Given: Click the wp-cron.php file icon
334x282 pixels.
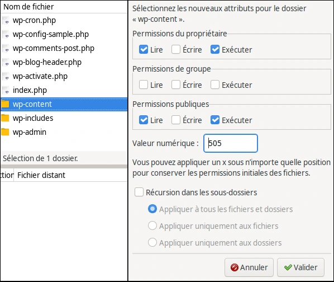Looking at the screenshot, I should click(x=6, y=20).
